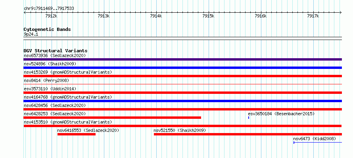Open nsv4153510 (gnomADStructuralVariants) label
The image size is (353, 158).
coord(68,122)
